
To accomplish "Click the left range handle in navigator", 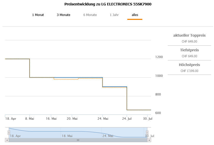I will pos(9,133).
